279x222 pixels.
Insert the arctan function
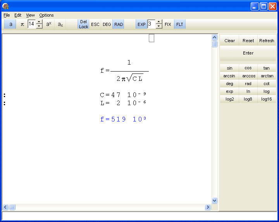[x=267, y=76]
